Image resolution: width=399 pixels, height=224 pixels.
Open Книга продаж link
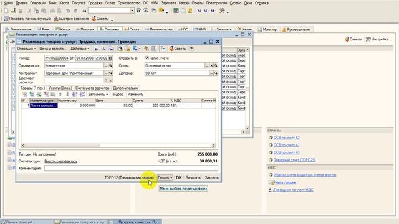point(285,182)
